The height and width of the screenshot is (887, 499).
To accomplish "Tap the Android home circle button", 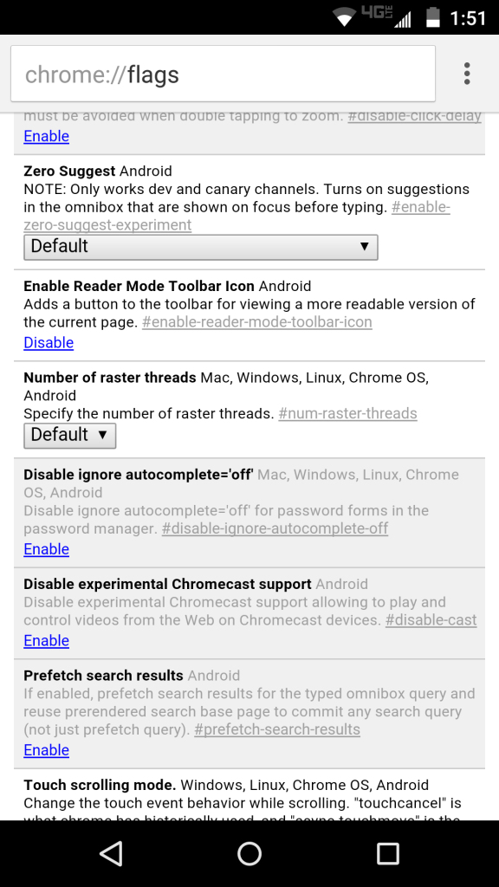I will (x=249, y=853).
